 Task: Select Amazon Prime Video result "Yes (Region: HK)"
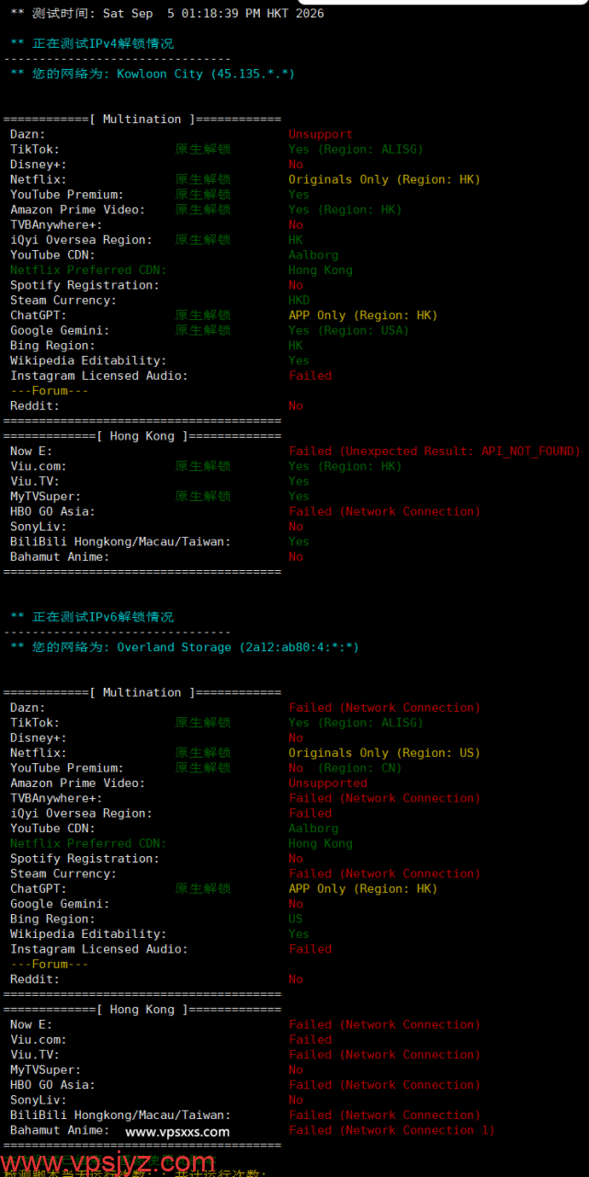click(x=345, y=210)
